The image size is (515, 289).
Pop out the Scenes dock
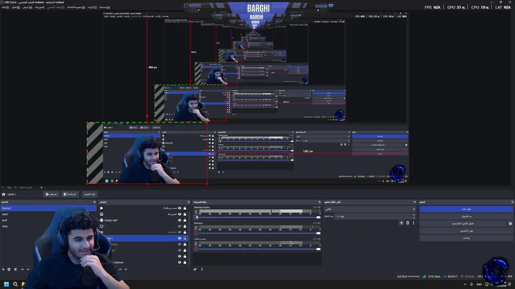tap(95, 202)
